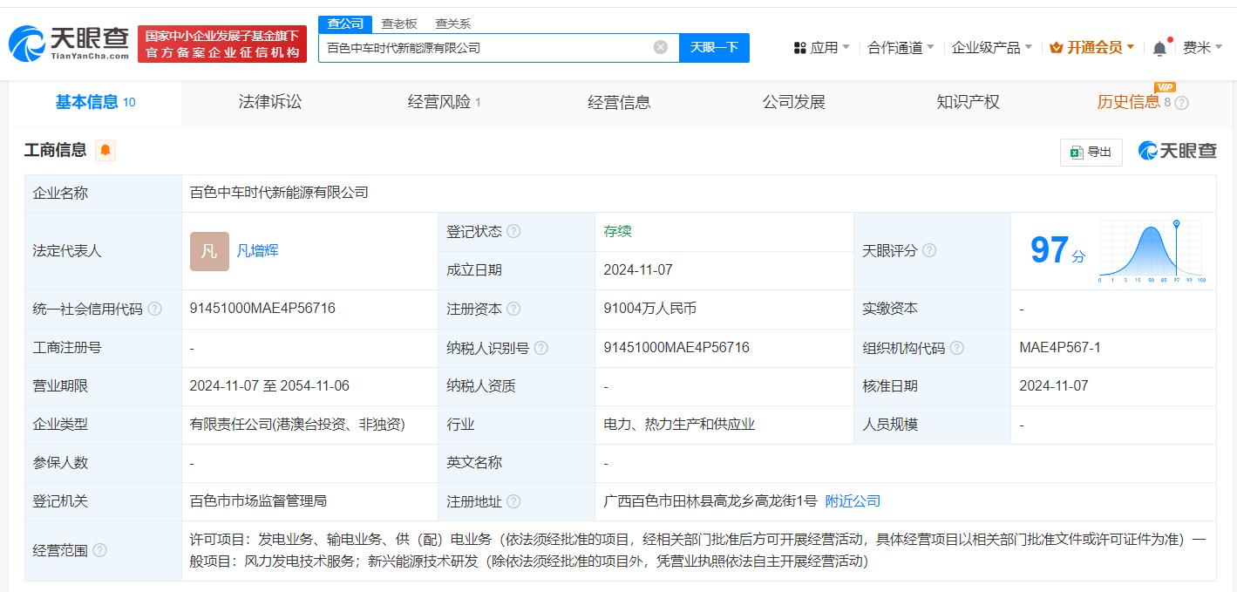Open the notification bell icon
Screen dimensions: 1237x592
pos(1159,48)
